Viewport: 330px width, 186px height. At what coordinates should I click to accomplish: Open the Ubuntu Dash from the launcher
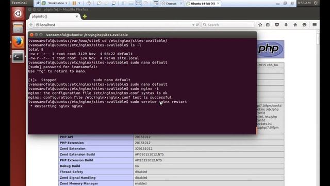click(18, 14)
